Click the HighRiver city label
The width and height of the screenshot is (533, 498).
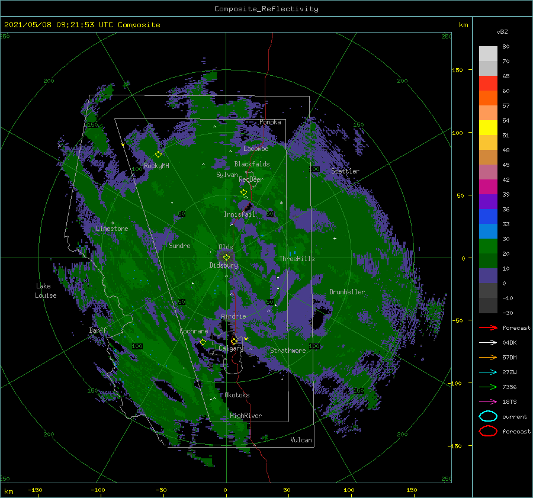[x=246, y=416]
